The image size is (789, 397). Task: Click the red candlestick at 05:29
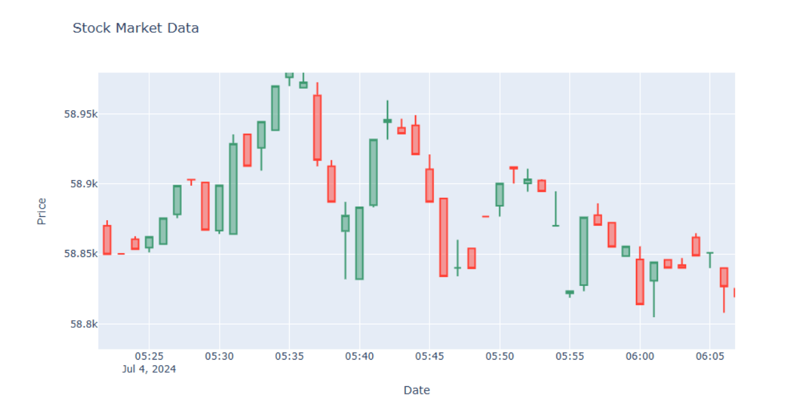coord(205,206)
